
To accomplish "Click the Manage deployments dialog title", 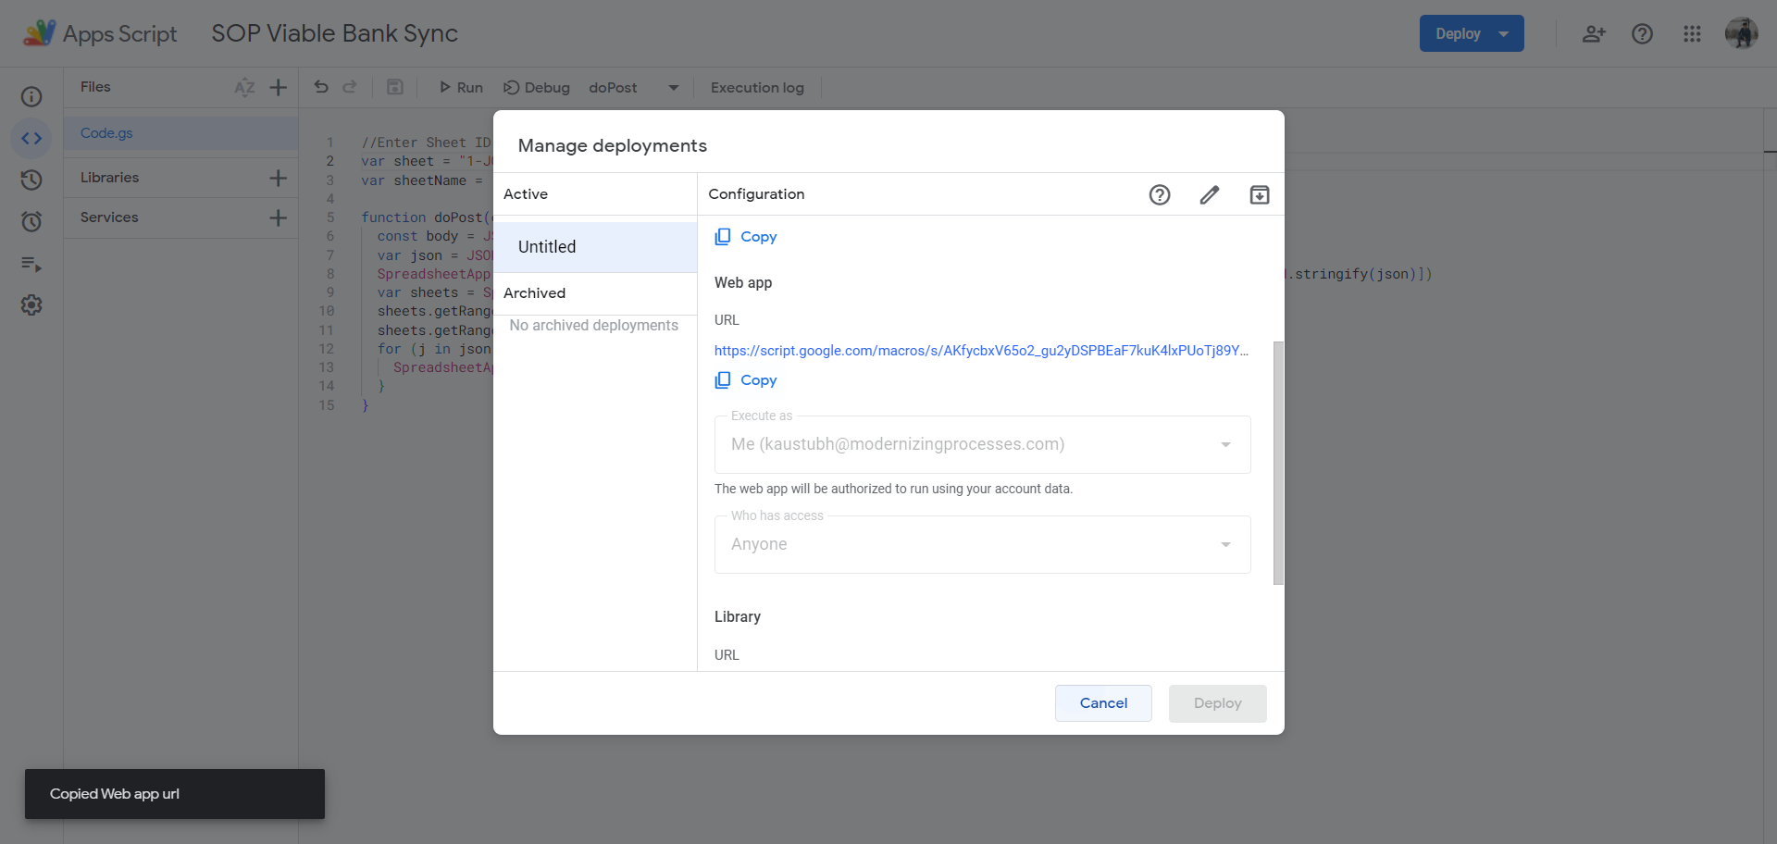I will tap(612, 145).
